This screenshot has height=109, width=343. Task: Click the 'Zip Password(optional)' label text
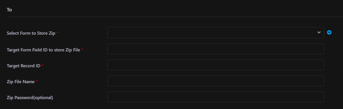30,98
